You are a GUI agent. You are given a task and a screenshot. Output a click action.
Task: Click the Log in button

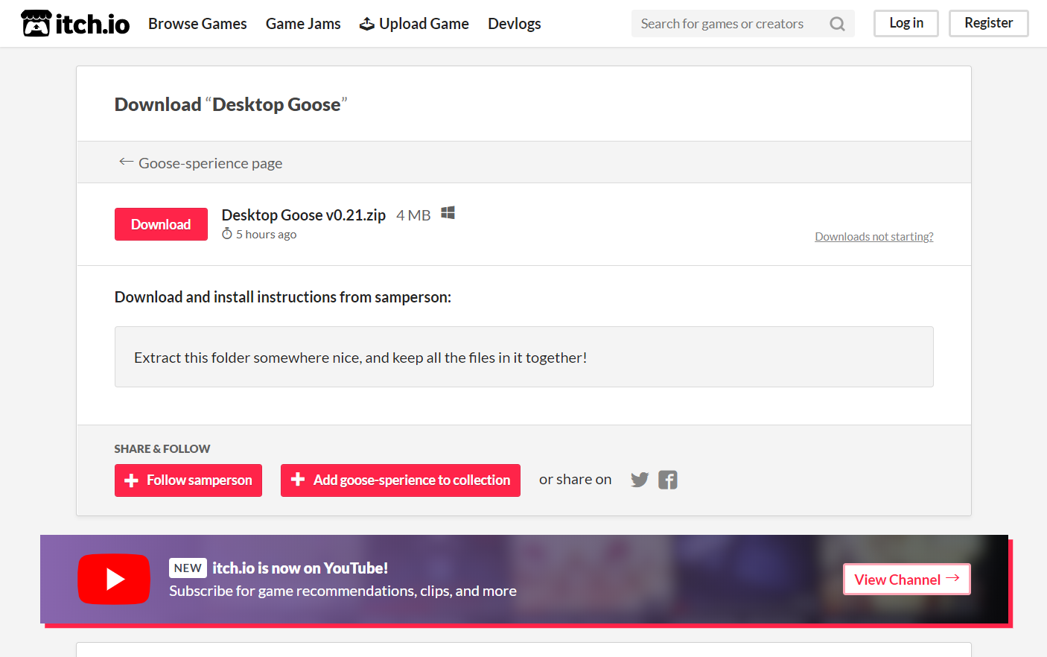click(906, 23)
